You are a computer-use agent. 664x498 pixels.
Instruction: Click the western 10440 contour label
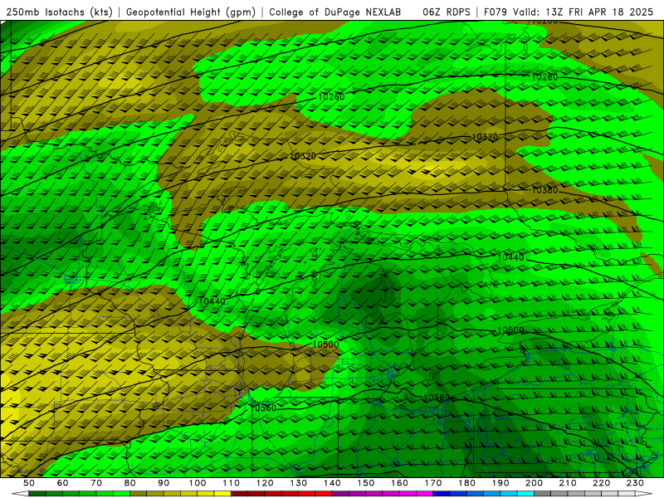tap(212, 301)
